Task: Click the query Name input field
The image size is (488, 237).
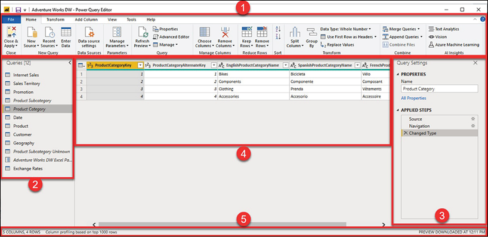Action: pyautogui.click(x=440, y=89)
